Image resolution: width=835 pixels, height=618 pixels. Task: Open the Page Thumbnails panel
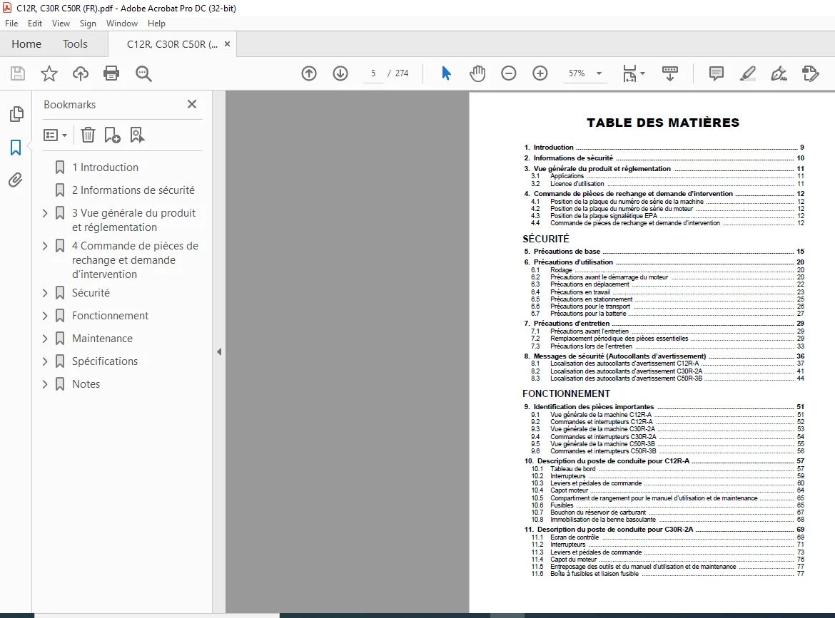[x=16, y=114]
